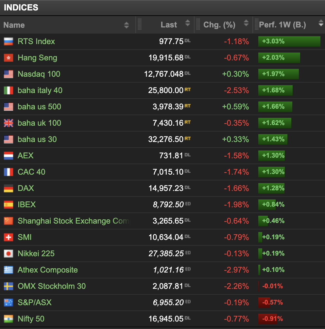Click the Swiss flag icon beside SMI
The height and width of the screenshot is (329, 325).
point(9,237)
